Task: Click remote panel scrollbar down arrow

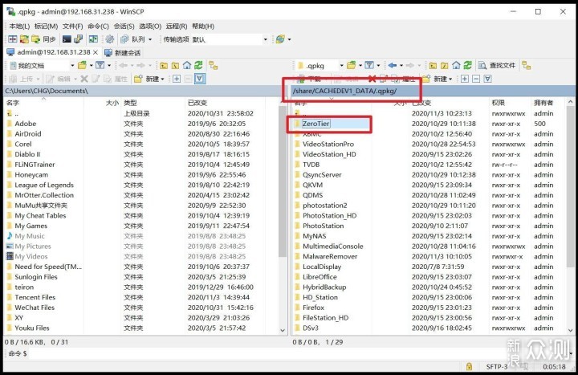Action: [570, 330]
